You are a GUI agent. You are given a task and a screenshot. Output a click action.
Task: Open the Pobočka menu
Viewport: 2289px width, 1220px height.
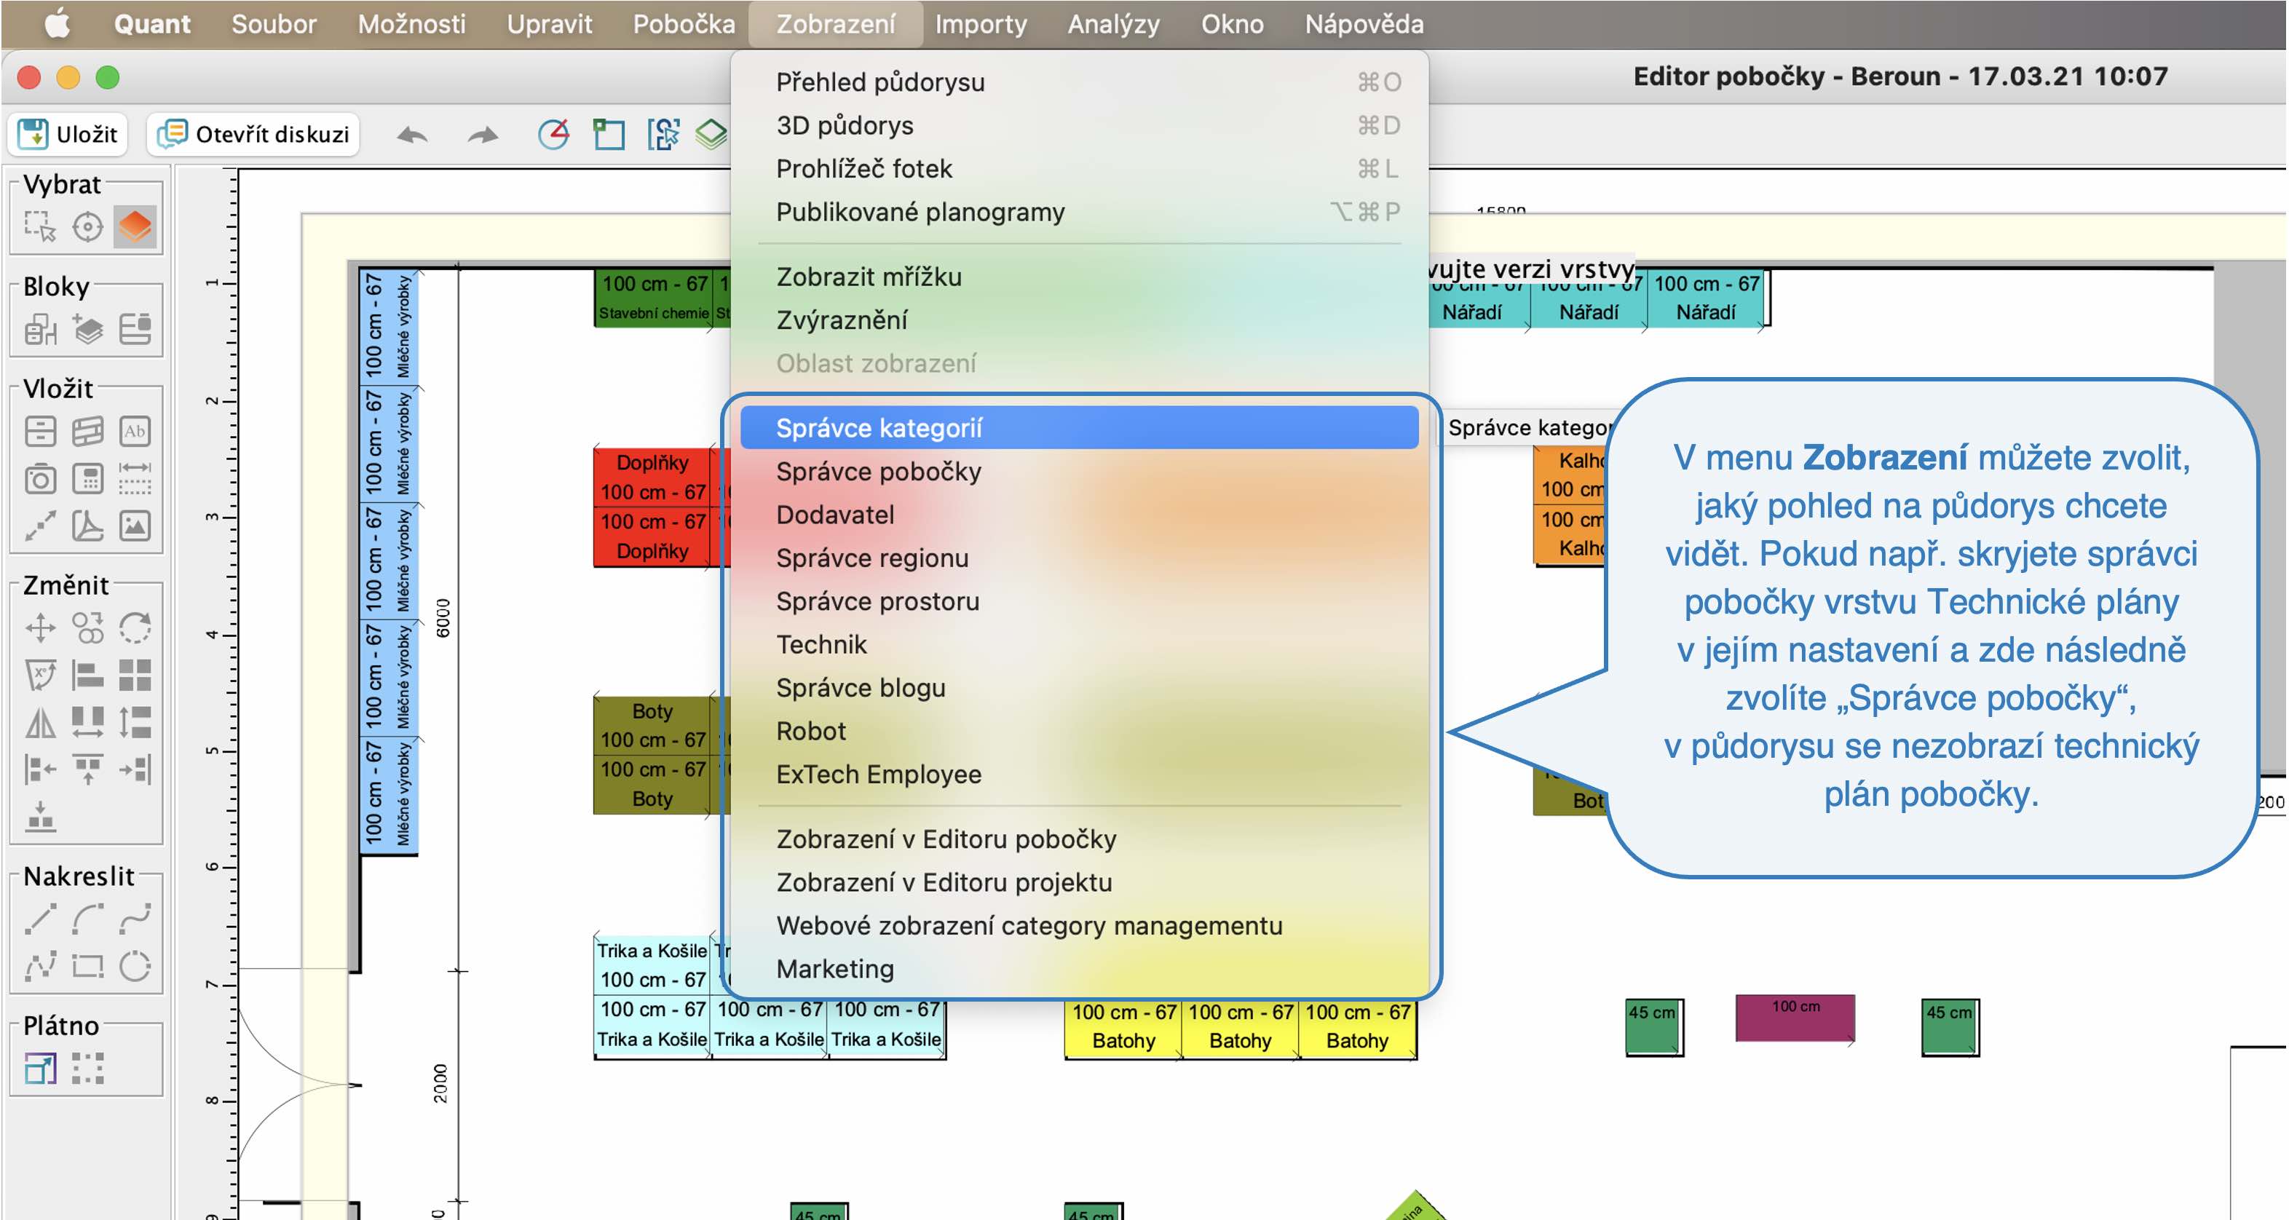[684, 24]
